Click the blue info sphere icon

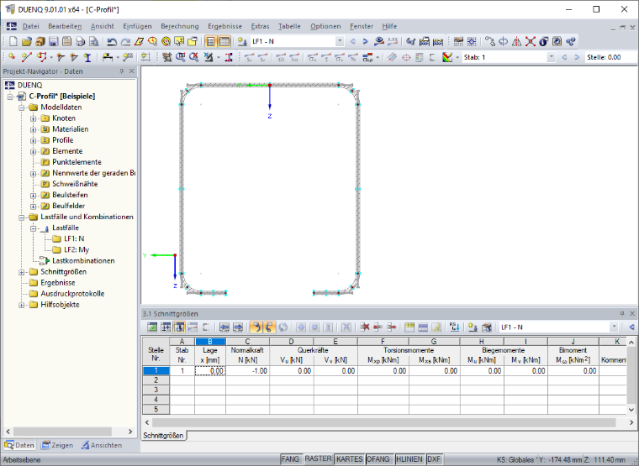click(x=544, y=41)
